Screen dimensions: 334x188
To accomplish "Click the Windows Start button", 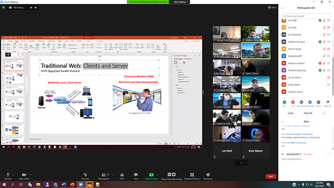I will [4, 184].
